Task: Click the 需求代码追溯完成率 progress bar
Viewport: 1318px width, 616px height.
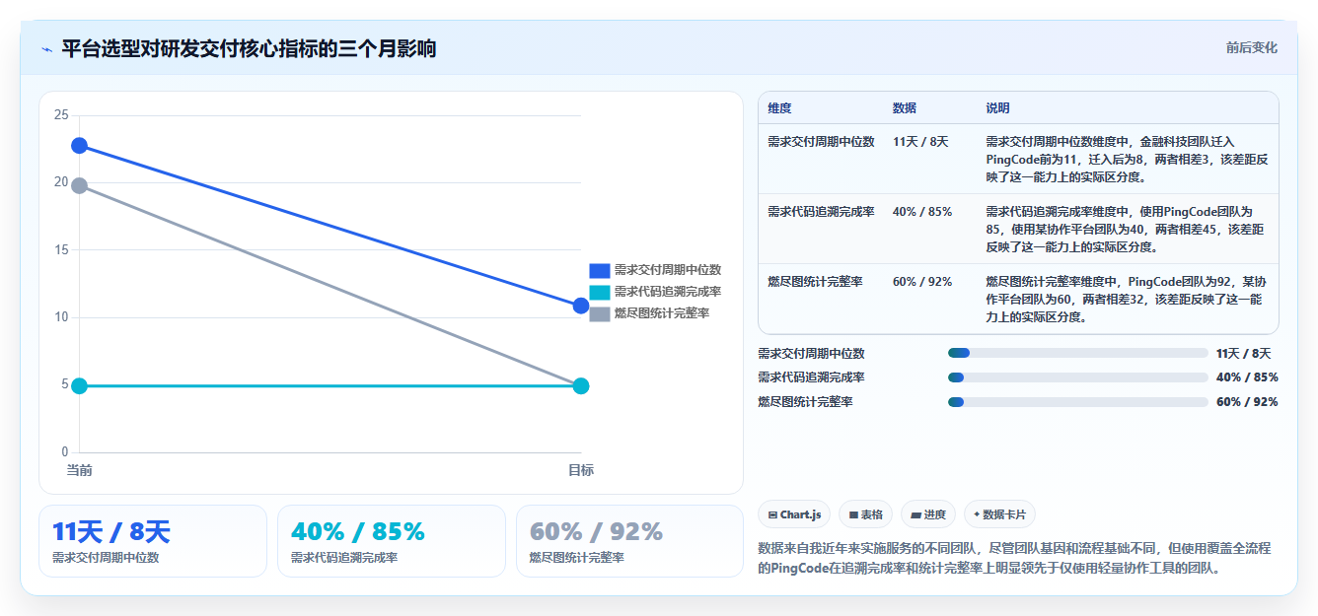Action: point(1078,377)
